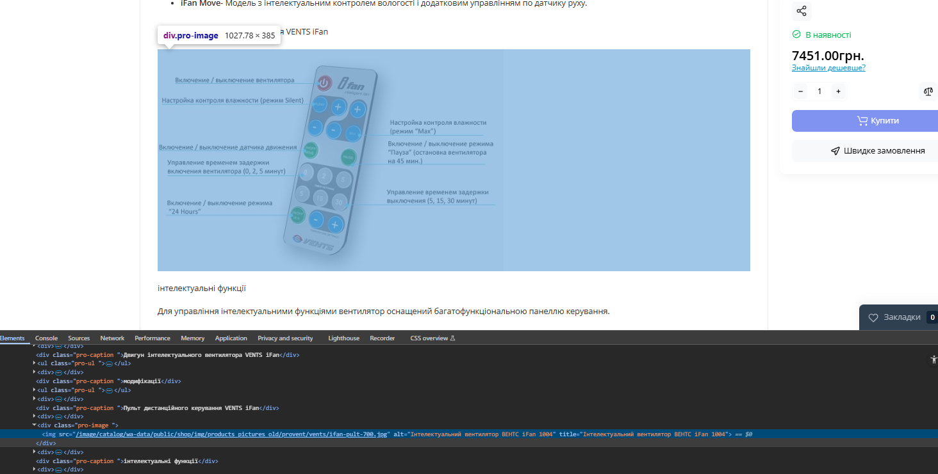Open the Закладки bookmarks widget
The width and height of the screenshot is (938, 474).
pos(898,317)
